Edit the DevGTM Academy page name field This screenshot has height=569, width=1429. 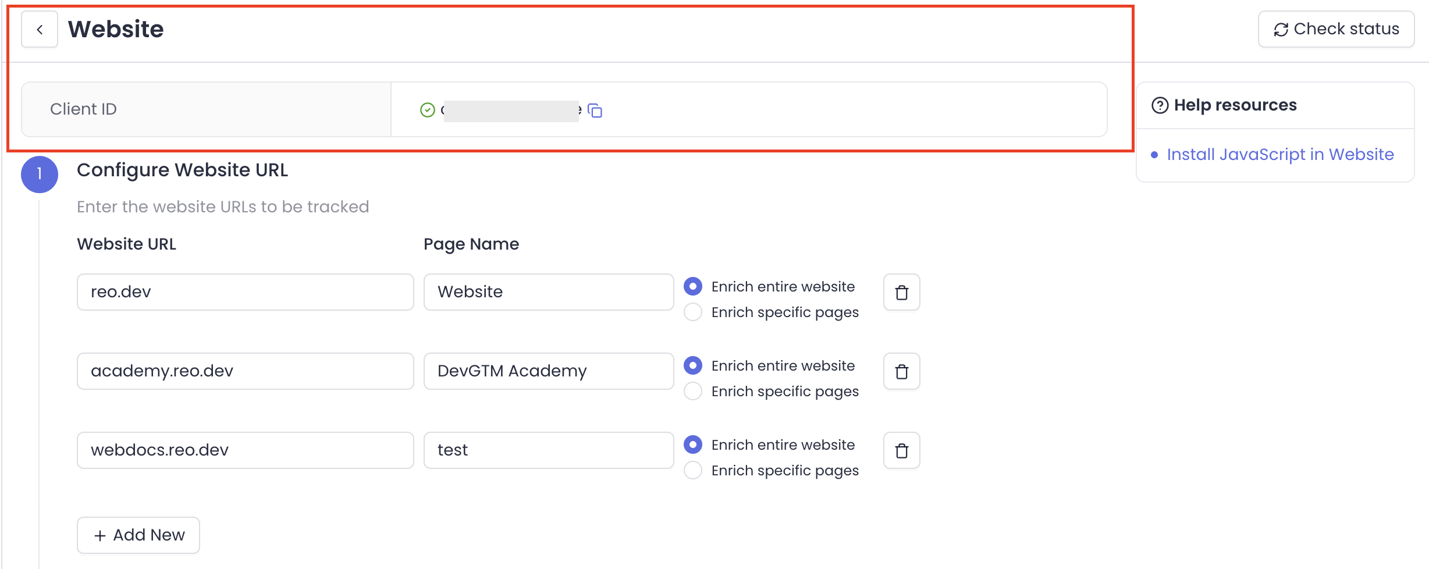point(548,371)
